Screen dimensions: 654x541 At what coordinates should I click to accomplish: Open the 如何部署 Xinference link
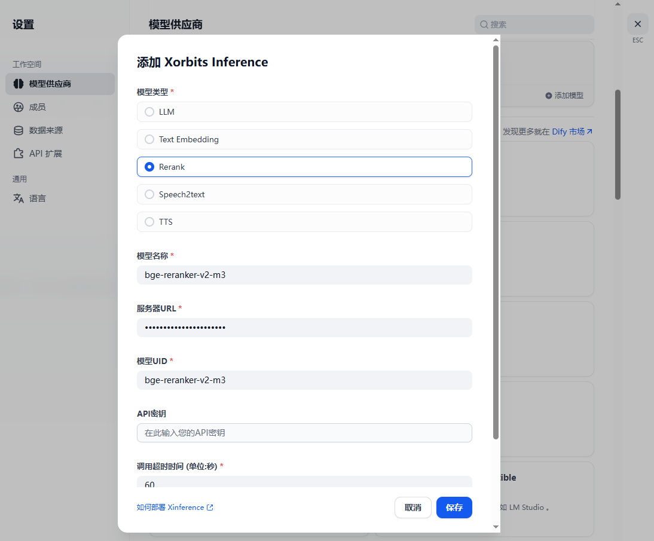pyautogui.click(x=175, y=507)
